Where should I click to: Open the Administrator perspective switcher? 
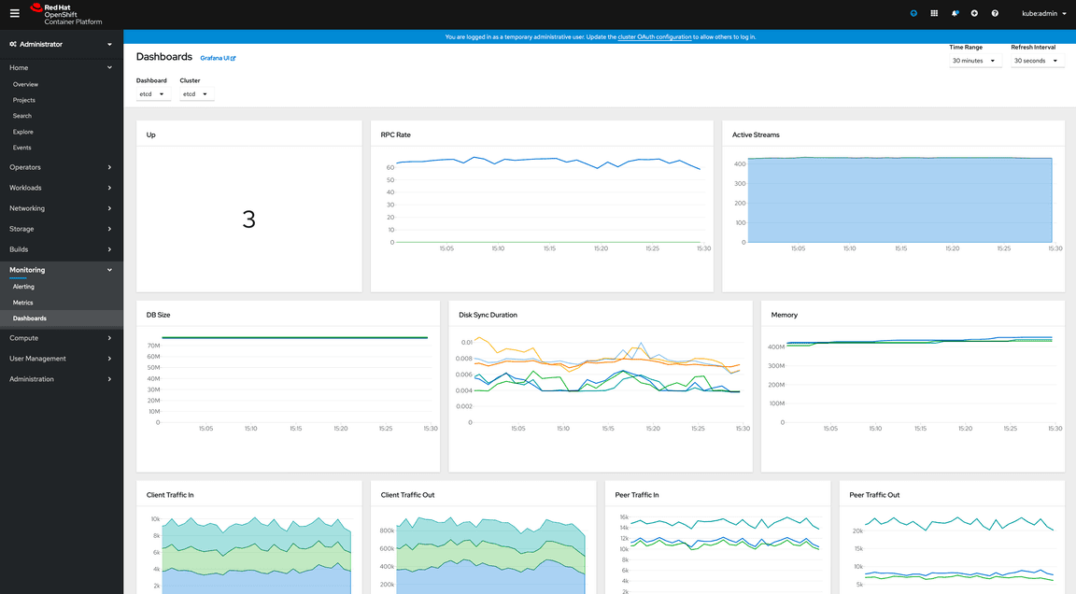61,44
